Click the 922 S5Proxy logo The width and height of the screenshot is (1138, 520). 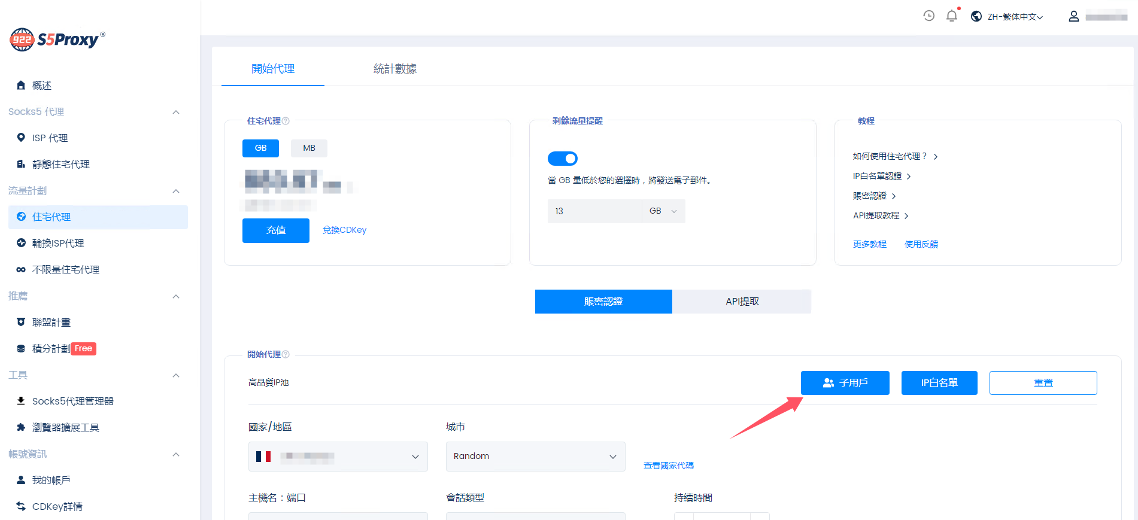tap(57, 39)
